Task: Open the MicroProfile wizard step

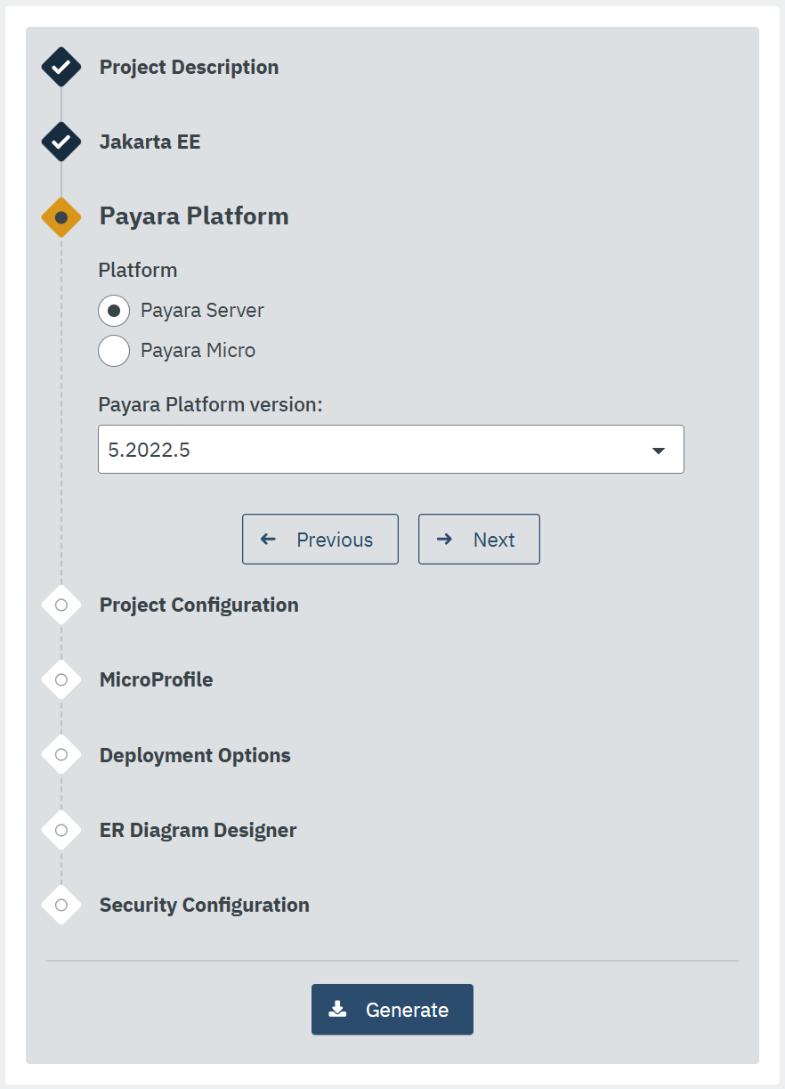Action: point(156,679)
